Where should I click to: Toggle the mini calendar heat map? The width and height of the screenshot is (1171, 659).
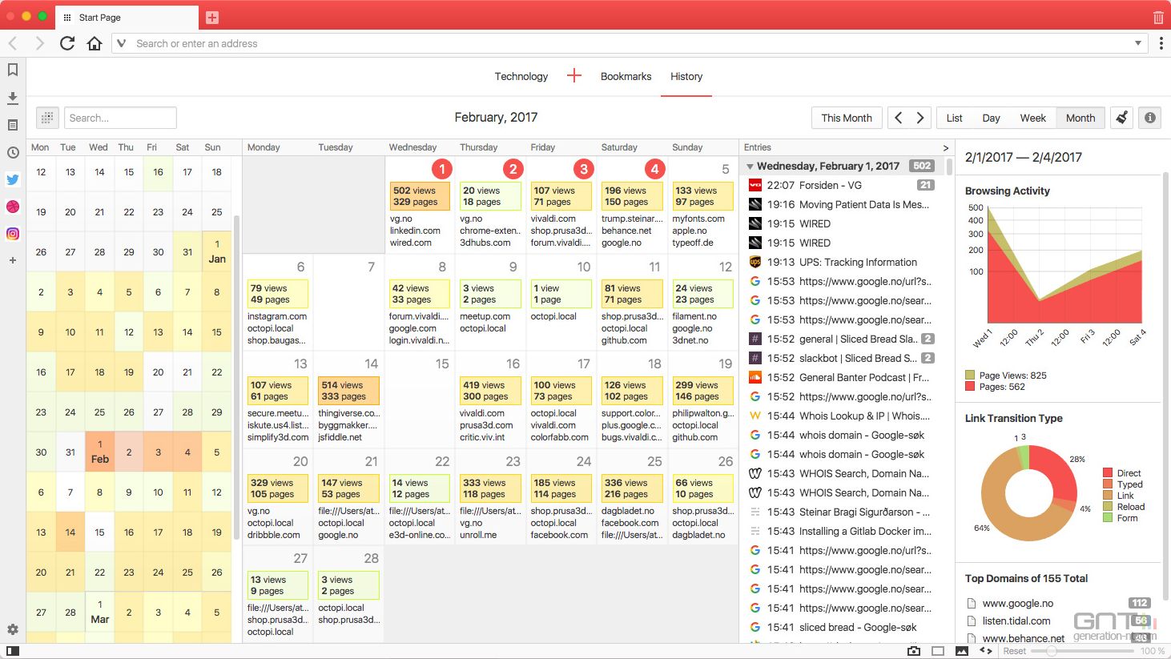47,118
